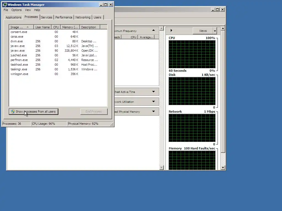
Task: Select the jusched.exe process
Action: tap(58, 55)
